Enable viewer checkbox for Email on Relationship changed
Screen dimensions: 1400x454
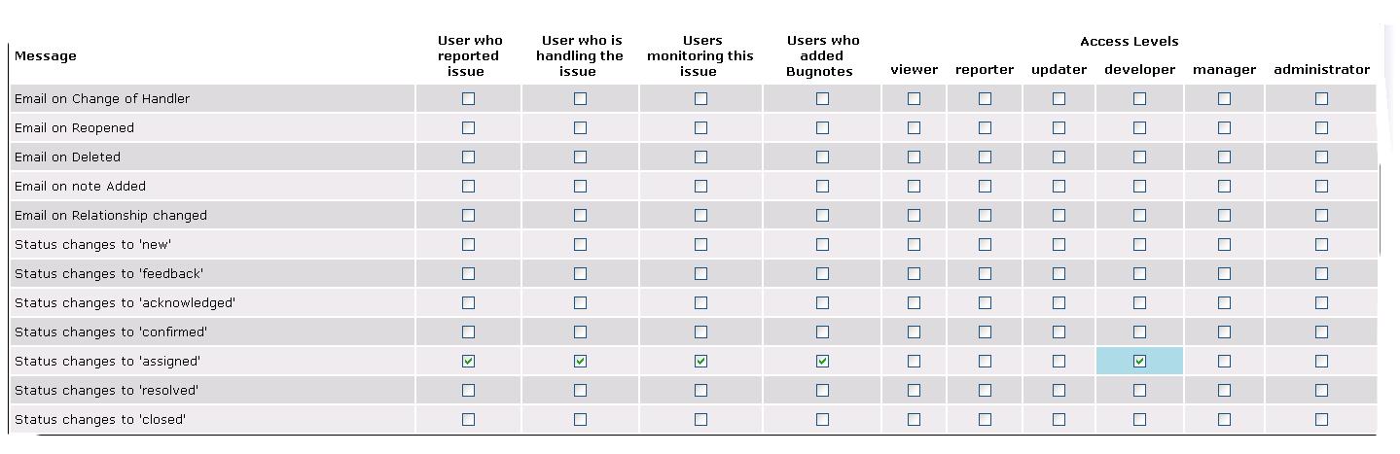[914, 215]
